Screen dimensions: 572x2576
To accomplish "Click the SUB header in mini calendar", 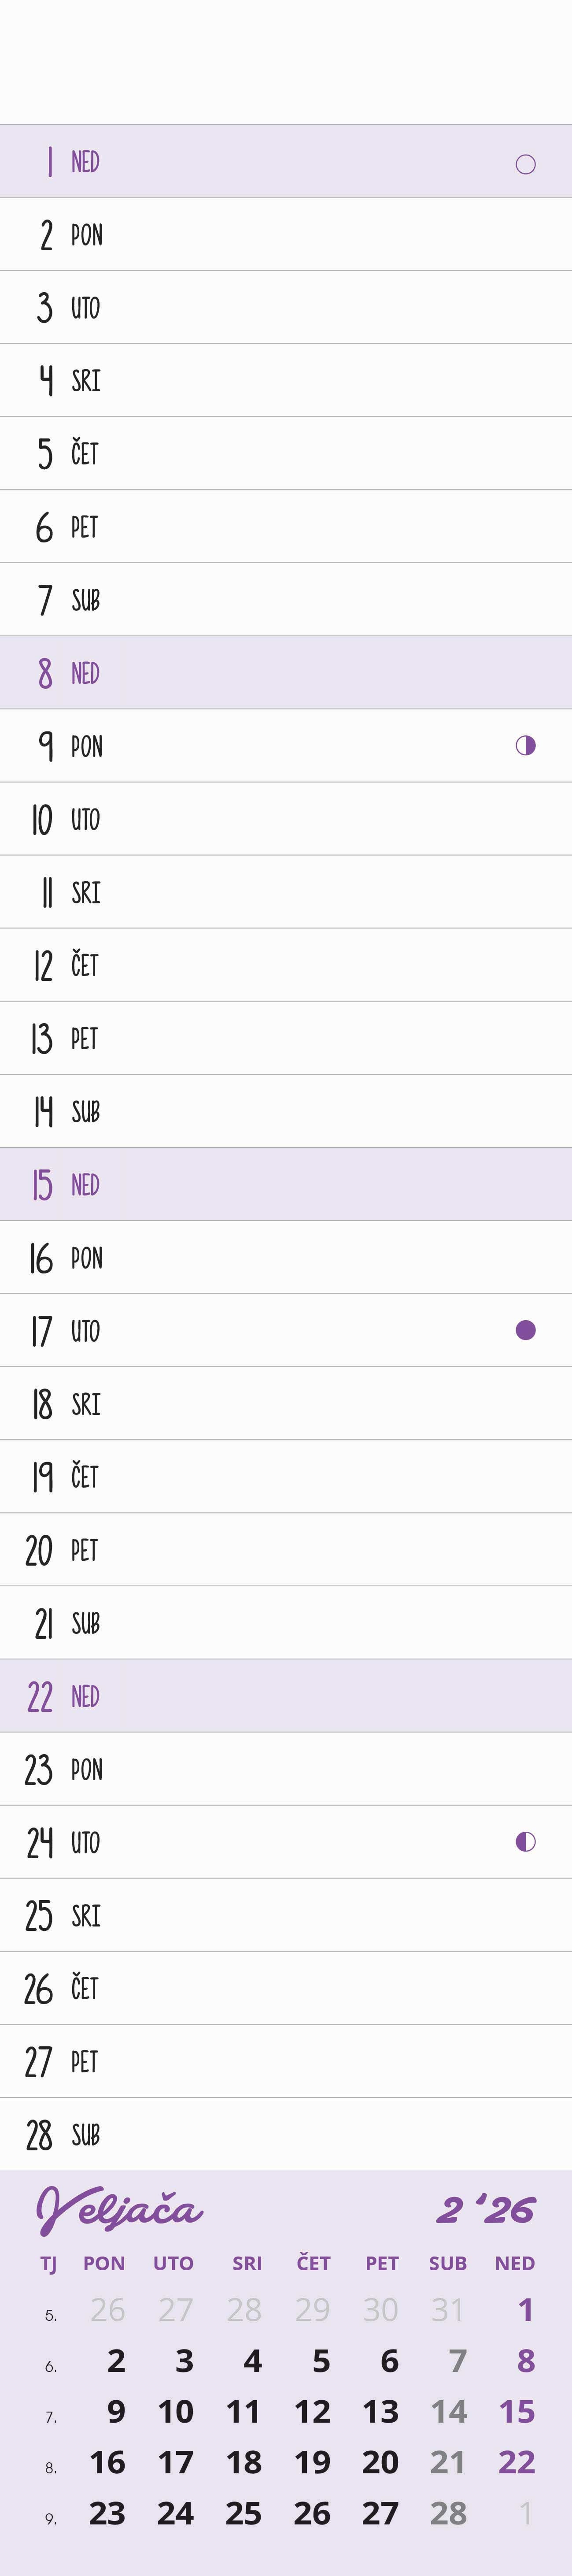I will coord(447,2264).
